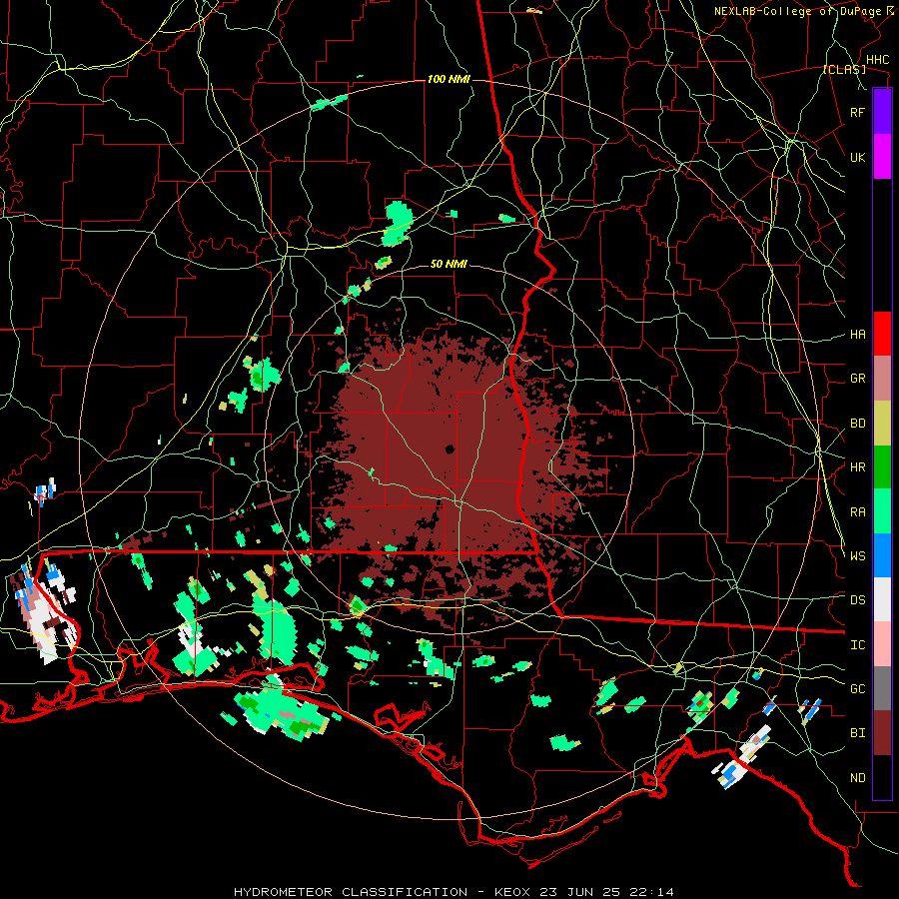This screenshot has height=899, width=899.
Task: Click the [CLAS] units label
Action: coord(844,69)
